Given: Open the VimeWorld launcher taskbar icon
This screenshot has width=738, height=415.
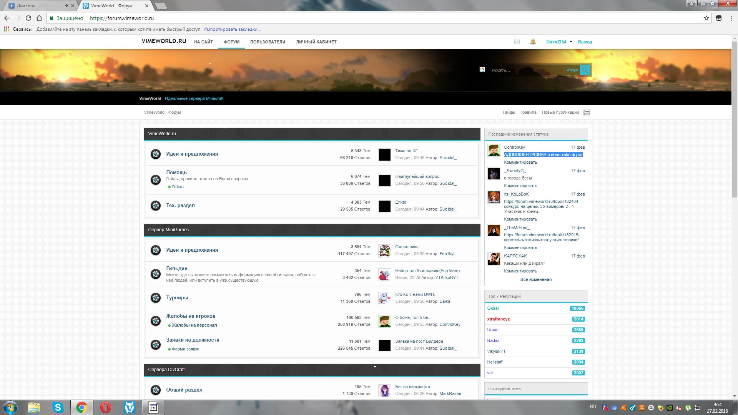Looking at the screenshot, I should coord(130,407).
